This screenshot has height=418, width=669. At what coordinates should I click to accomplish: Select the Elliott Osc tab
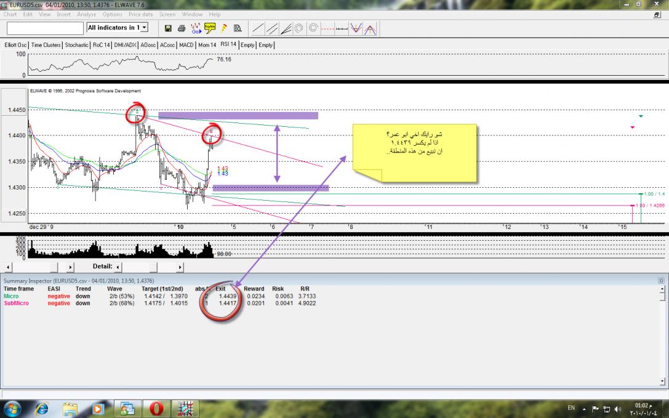[x=15, y=45]
